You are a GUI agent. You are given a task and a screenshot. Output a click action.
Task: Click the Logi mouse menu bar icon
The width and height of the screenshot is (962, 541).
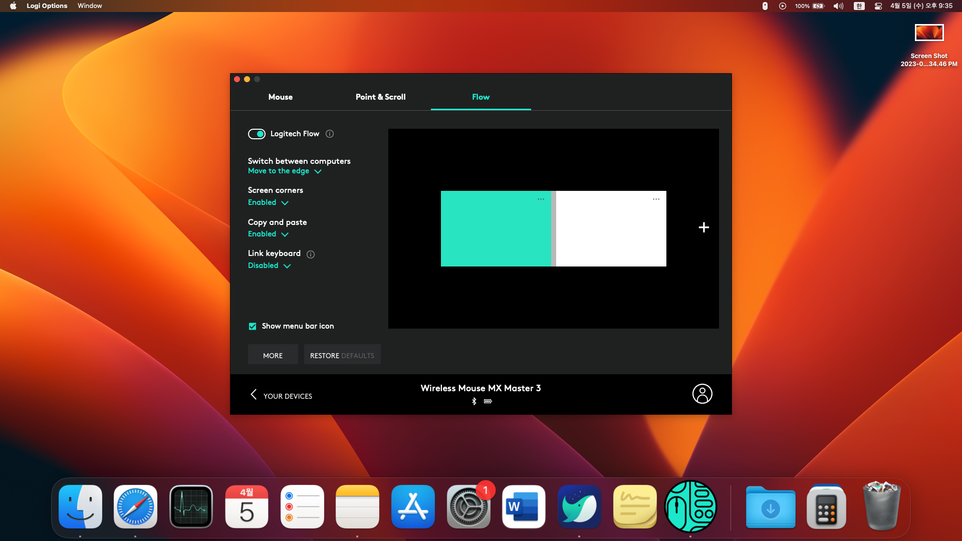(x=765, y=6)
